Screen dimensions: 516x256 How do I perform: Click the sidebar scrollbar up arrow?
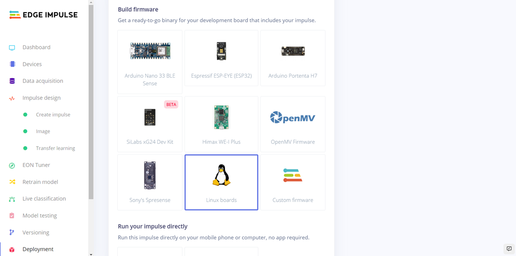(91, 2)
